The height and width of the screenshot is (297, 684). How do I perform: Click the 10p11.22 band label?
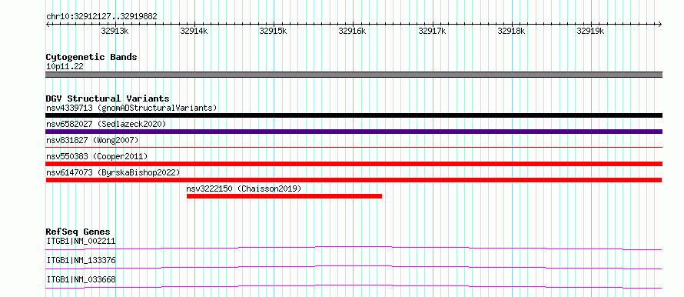pyautogui.click(x=65, y=67)
